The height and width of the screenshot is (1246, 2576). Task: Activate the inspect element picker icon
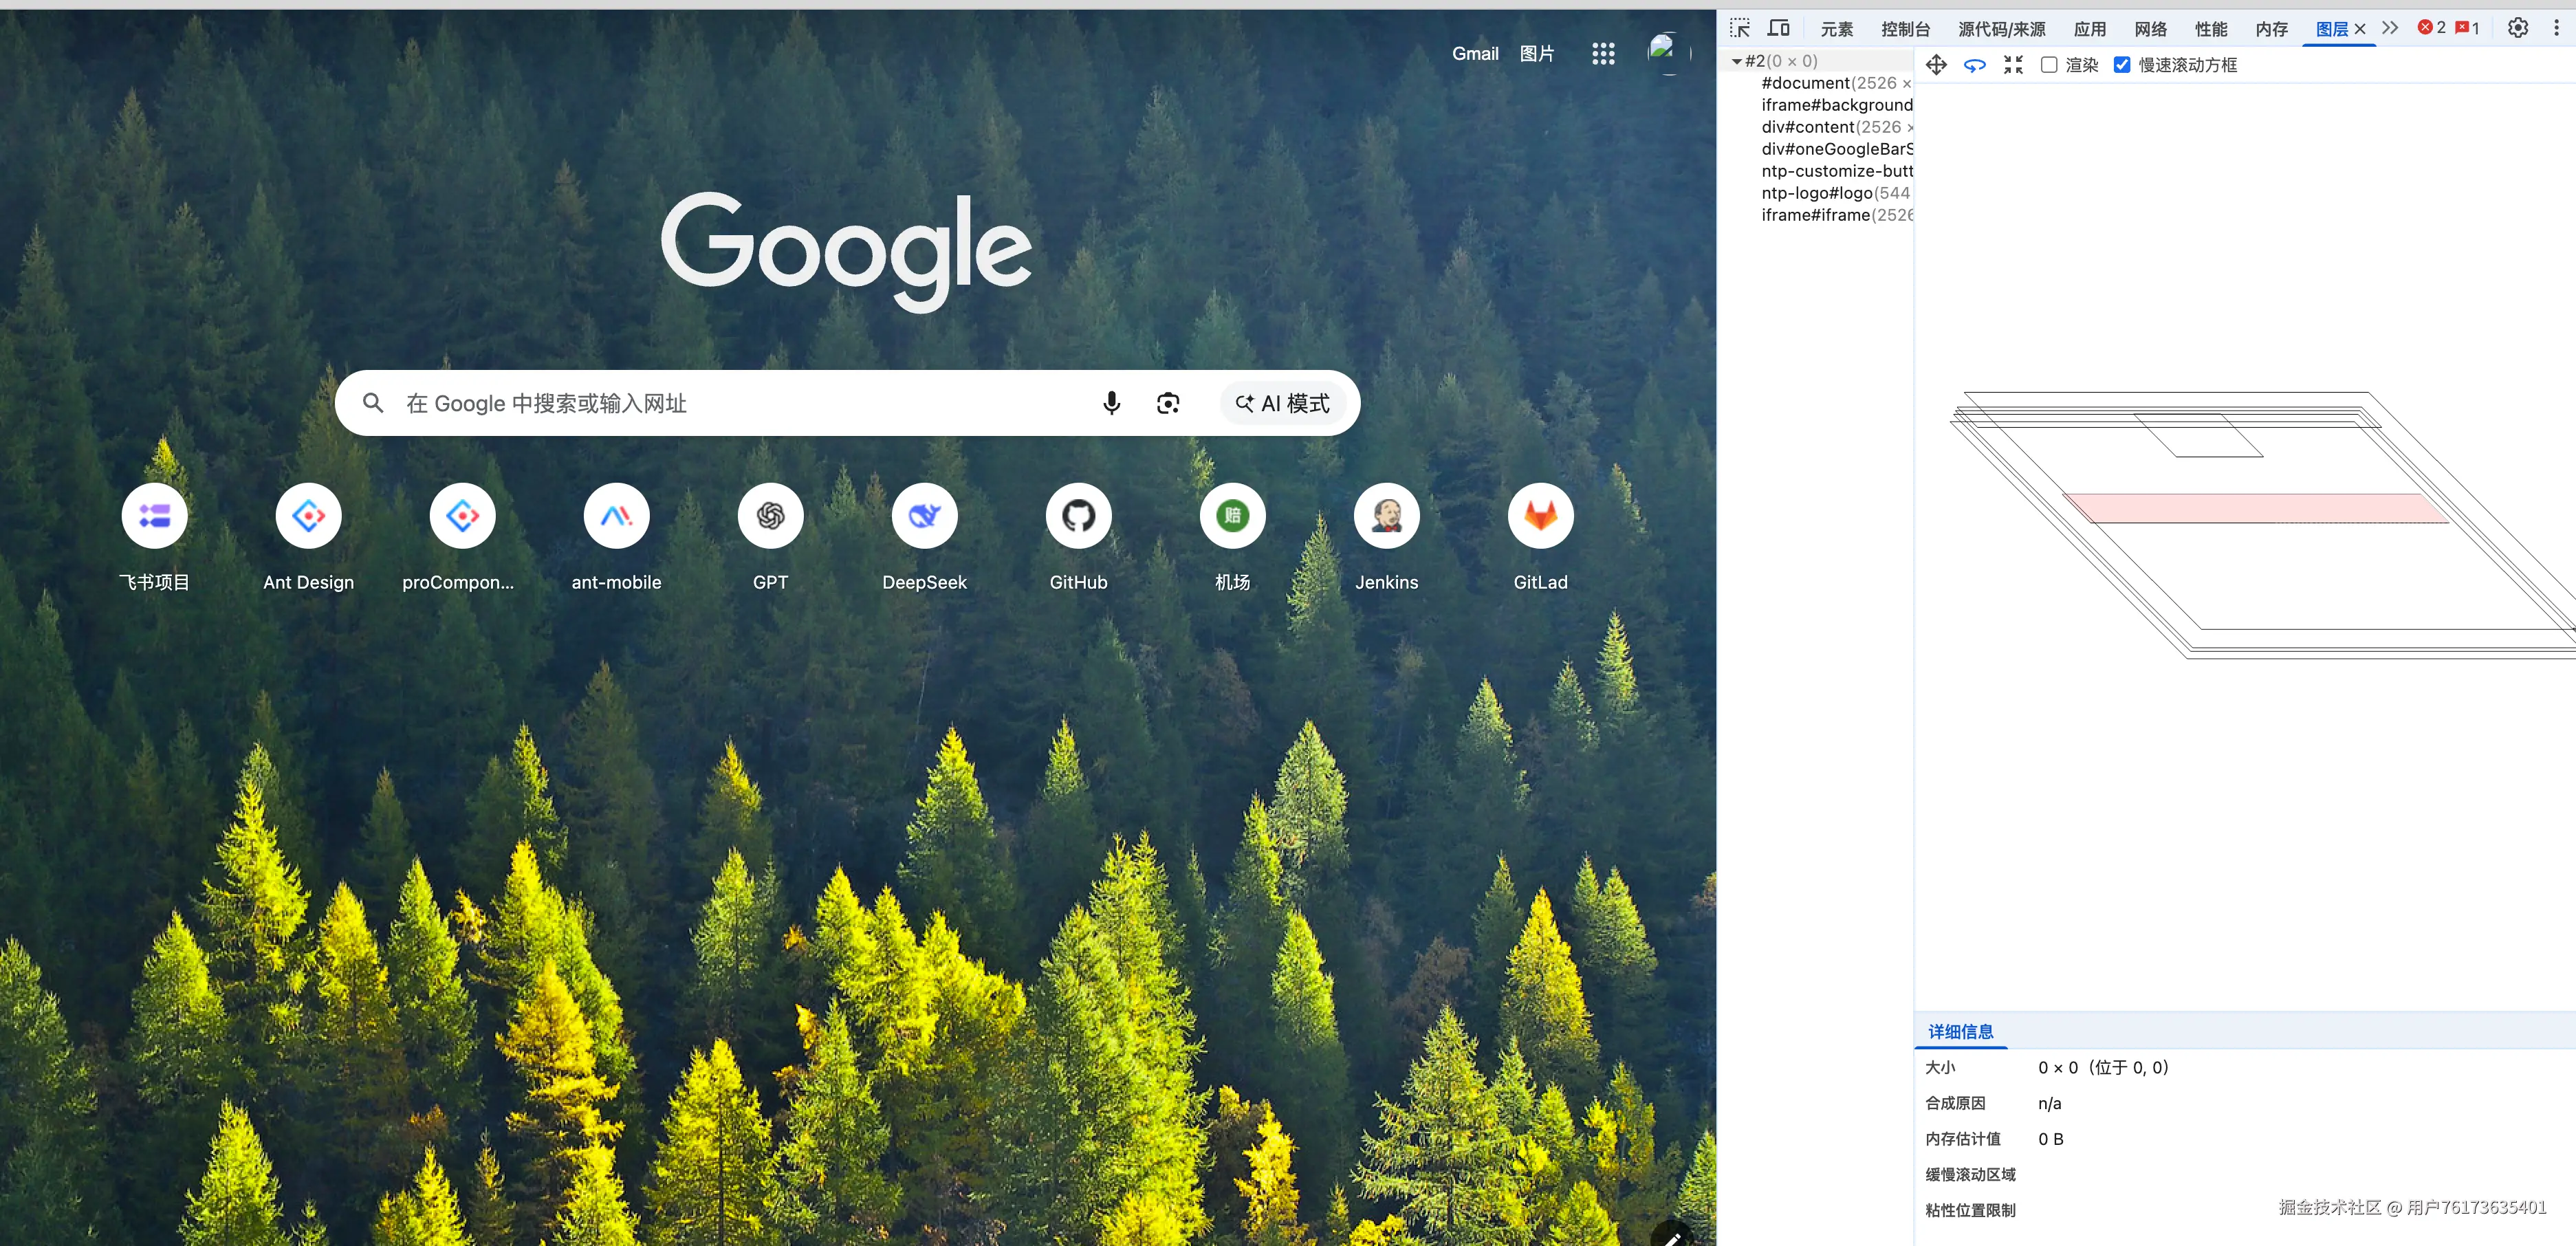tap(1740, 28)
